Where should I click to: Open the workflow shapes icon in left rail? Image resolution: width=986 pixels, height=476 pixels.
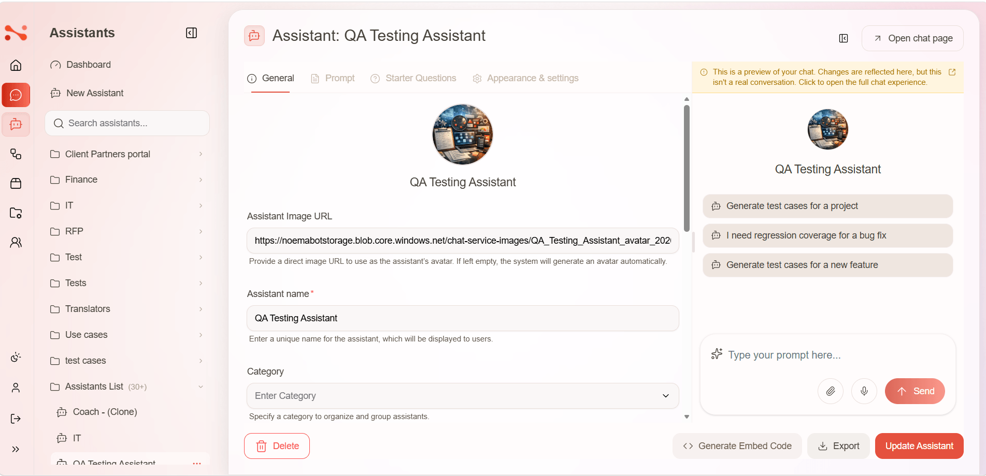coord(16,154)
